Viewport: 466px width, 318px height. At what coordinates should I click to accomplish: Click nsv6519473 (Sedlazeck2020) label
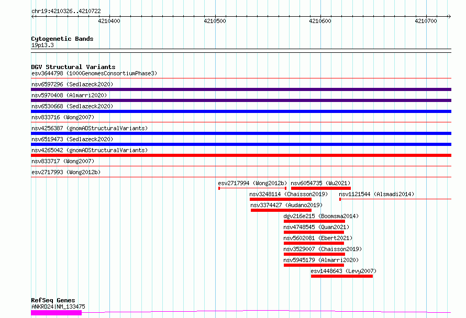72,139
